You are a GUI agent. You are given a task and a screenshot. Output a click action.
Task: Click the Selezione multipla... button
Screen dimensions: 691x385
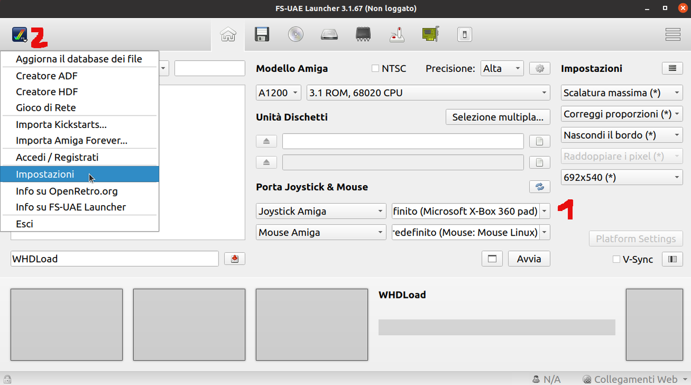point(498,117)
